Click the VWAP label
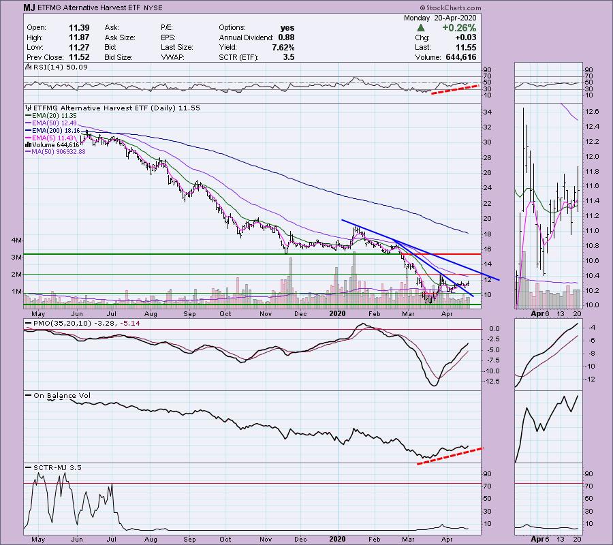The height and width of the screenshot is (545, 613). pyautogui.click(x=172, y=57)
